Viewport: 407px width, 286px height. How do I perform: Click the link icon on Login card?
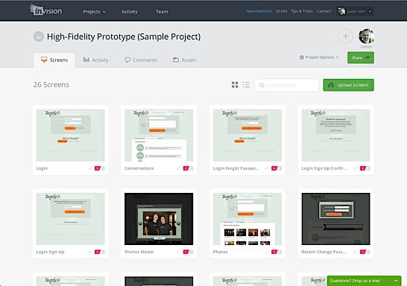pos(90,168)
